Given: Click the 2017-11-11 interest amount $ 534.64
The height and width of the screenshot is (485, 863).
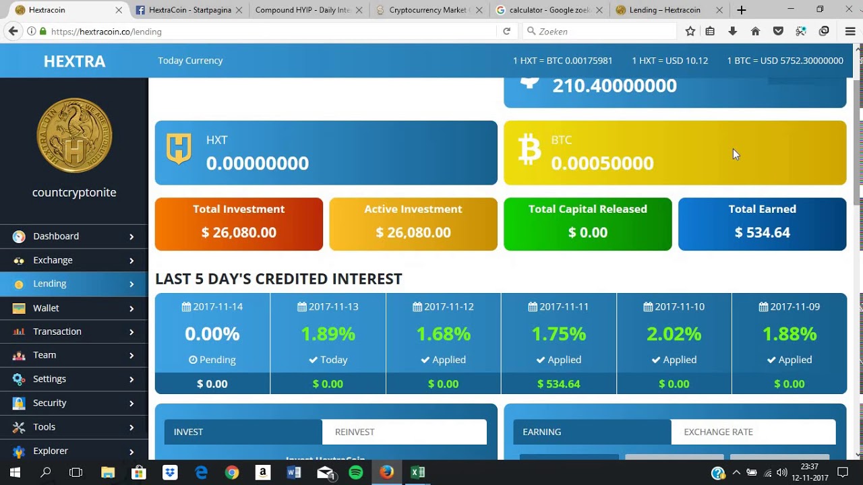Looking at the screenshot, I should [x=558, y=384].
